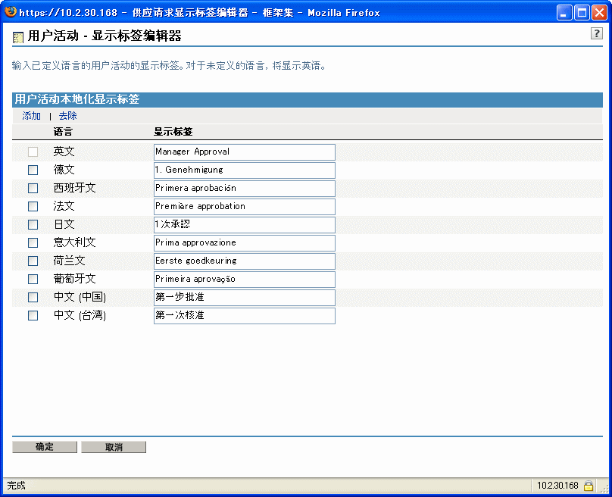Select the "Première approbation" text field

tap(244, 206)
